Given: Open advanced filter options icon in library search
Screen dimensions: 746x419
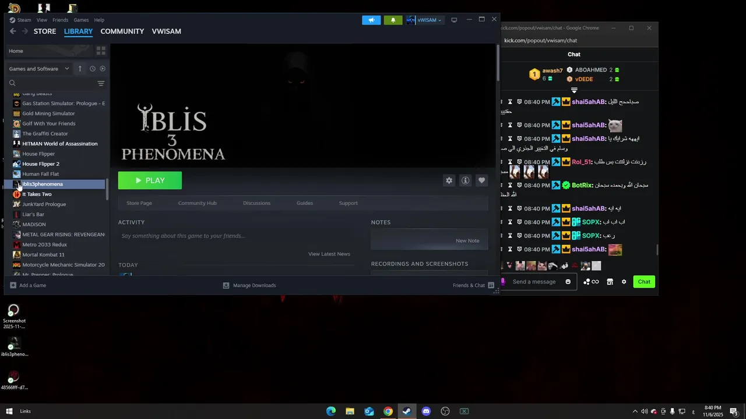Looking at the screenshot, I should (x=101, y=83).
